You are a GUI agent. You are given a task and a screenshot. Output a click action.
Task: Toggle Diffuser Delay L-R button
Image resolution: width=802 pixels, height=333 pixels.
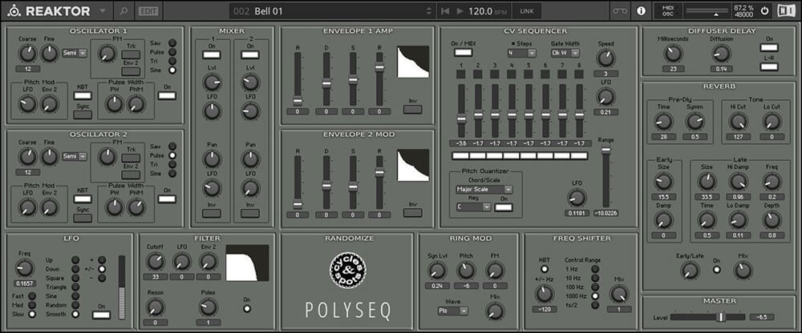[769, 67]
